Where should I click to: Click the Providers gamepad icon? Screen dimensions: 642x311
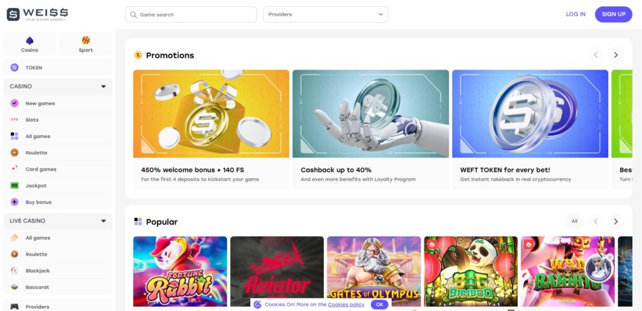coord(14,307)
